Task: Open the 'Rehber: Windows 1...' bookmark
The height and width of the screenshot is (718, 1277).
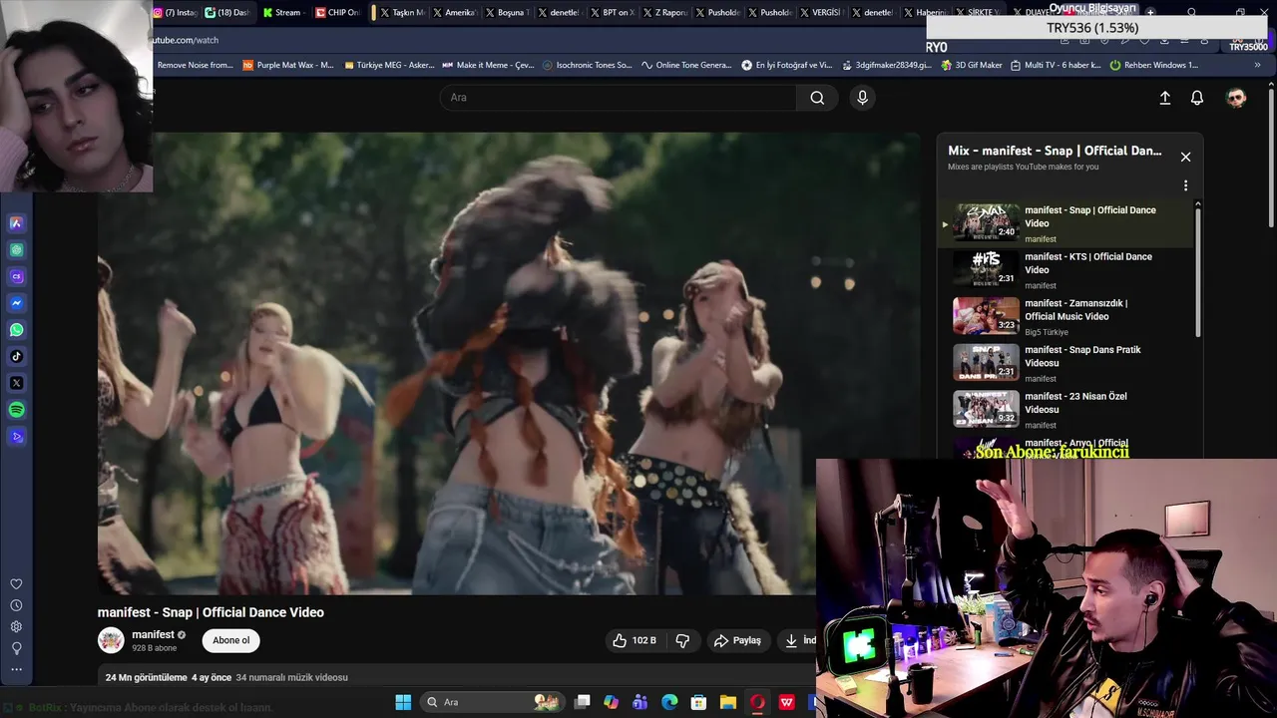Action: click(1154, 65)
